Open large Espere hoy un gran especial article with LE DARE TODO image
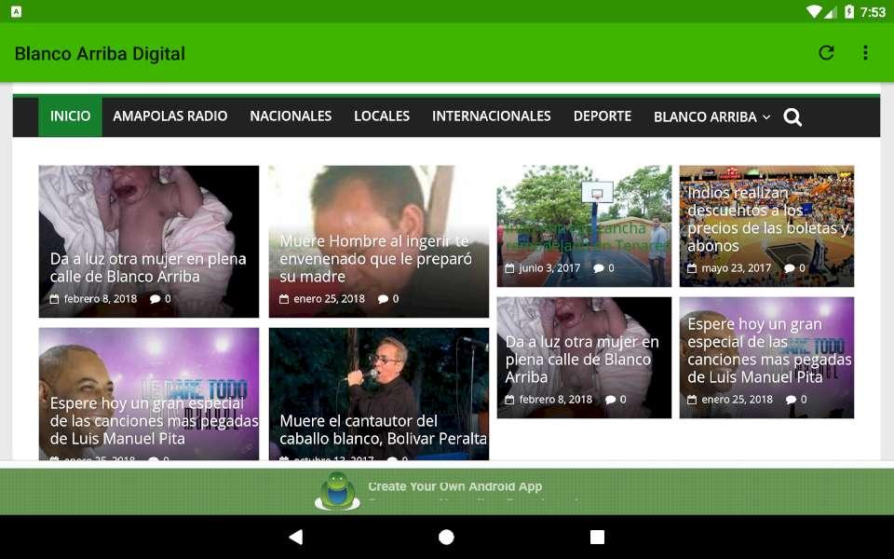Screen dimensions: 894x559 (149, 393)
